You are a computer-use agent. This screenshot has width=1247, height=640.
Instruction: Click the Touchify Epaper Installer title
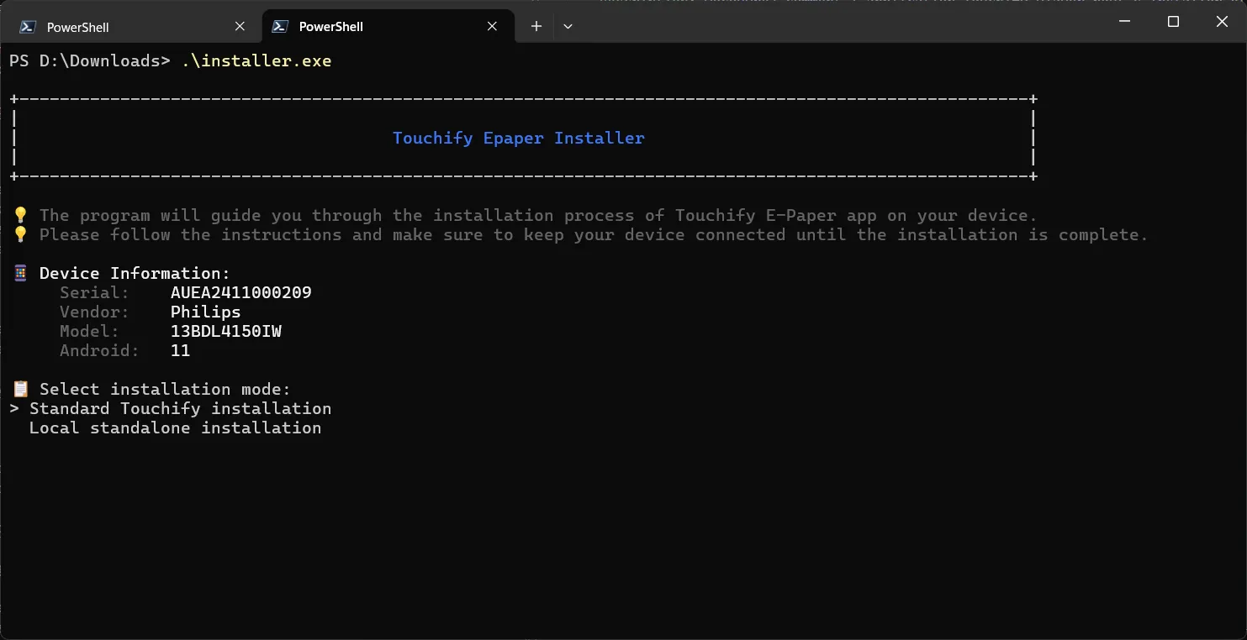518,139
